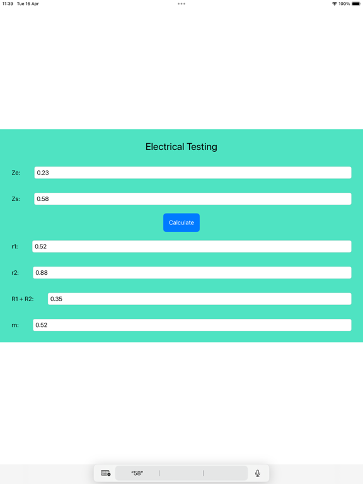Select the r2 field showing 0.88
The height and width of the screenshot is (484, 363).
192,272
